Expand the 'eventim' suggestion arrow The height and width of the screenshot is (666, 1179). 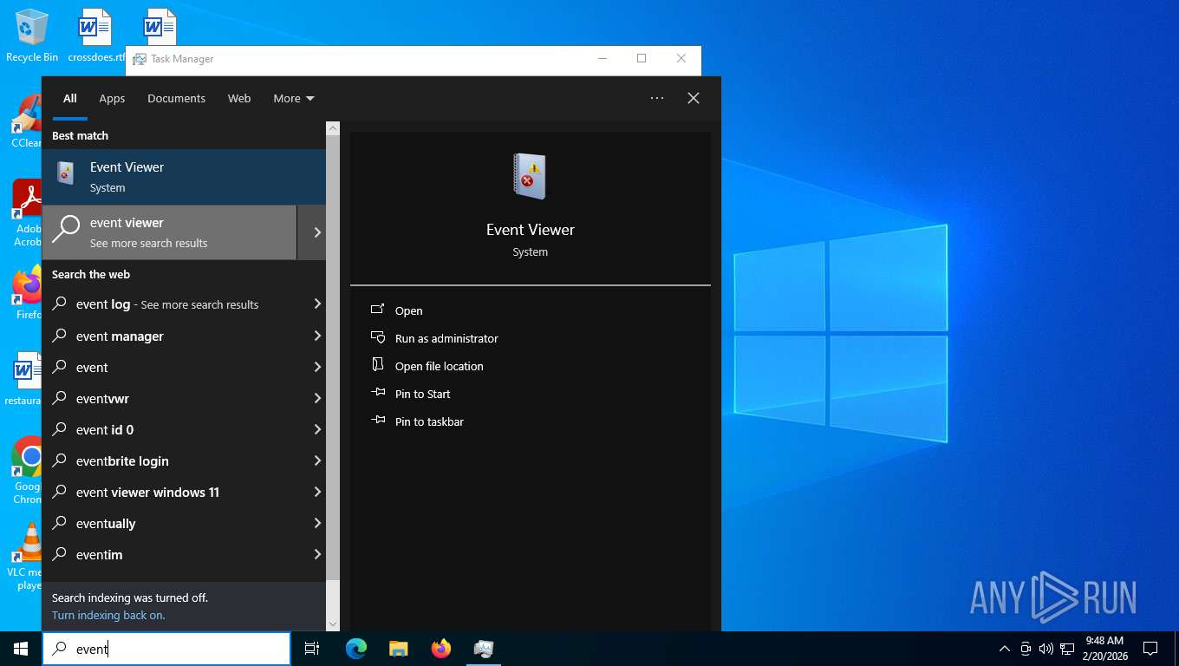pyautogui.click(x=317, y=554)
